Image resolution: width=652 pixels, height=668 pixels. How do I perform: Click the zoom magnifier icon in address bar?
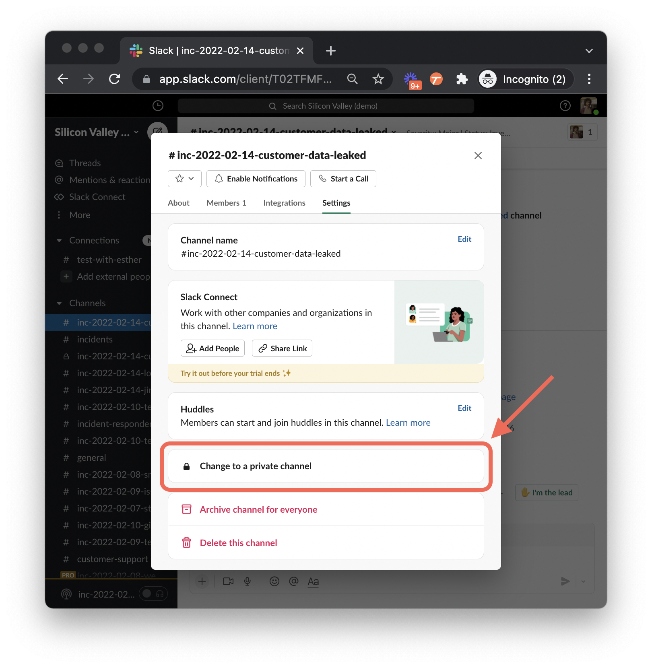click(x=352, y=79)
